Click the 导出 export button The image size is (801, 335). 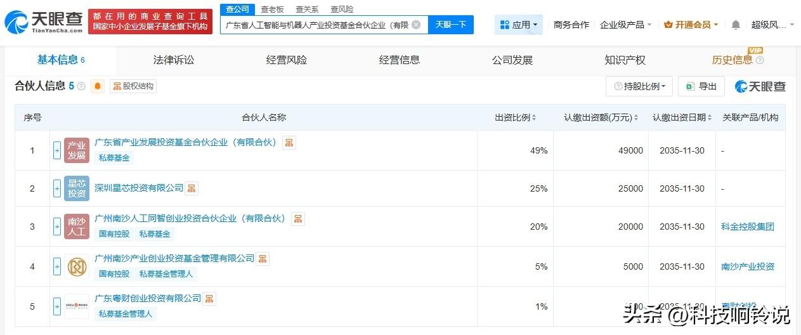(x=701, y=86)
